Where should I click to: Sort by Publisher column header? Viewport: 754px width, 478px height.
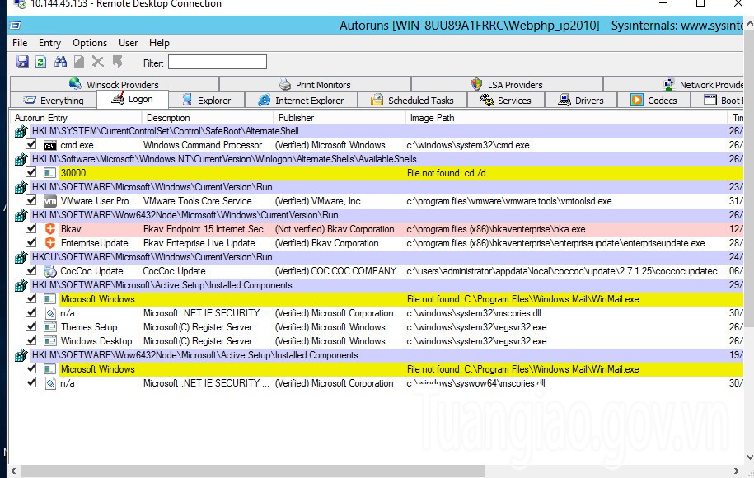(340, 118)
